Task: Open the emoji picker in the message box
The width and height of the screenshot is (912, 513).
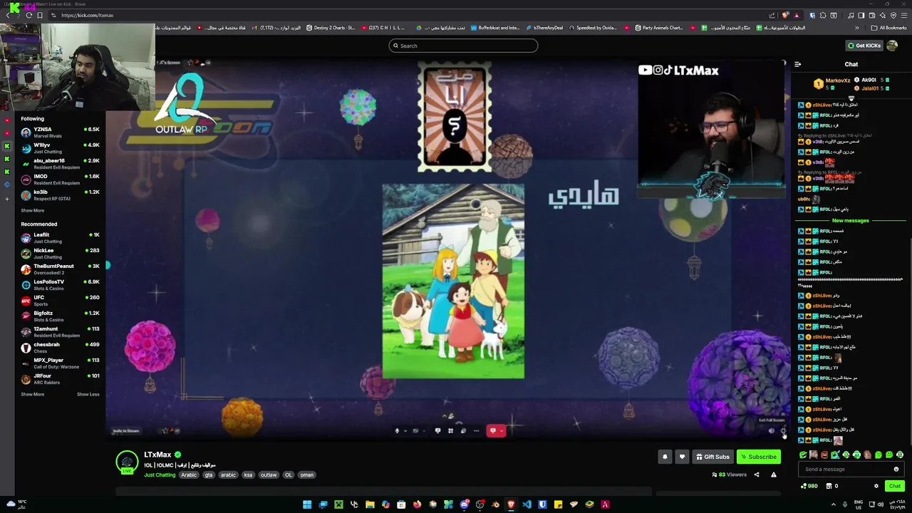Action: coord(896,469)
